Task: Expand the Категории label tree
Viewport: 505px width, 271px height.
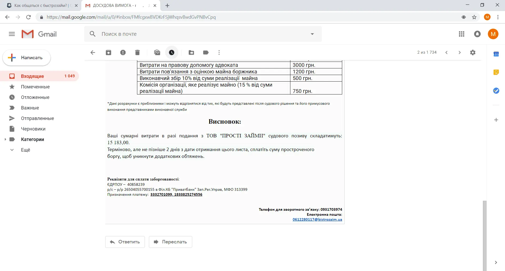Action: click(x=5, y=139)
